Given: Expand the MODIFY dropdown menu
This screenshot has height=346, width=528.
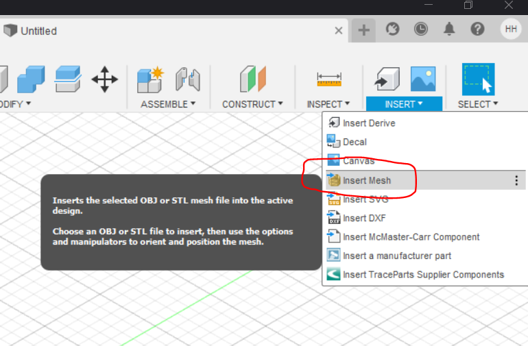Looking at the screenshot, I should (15, 104).
